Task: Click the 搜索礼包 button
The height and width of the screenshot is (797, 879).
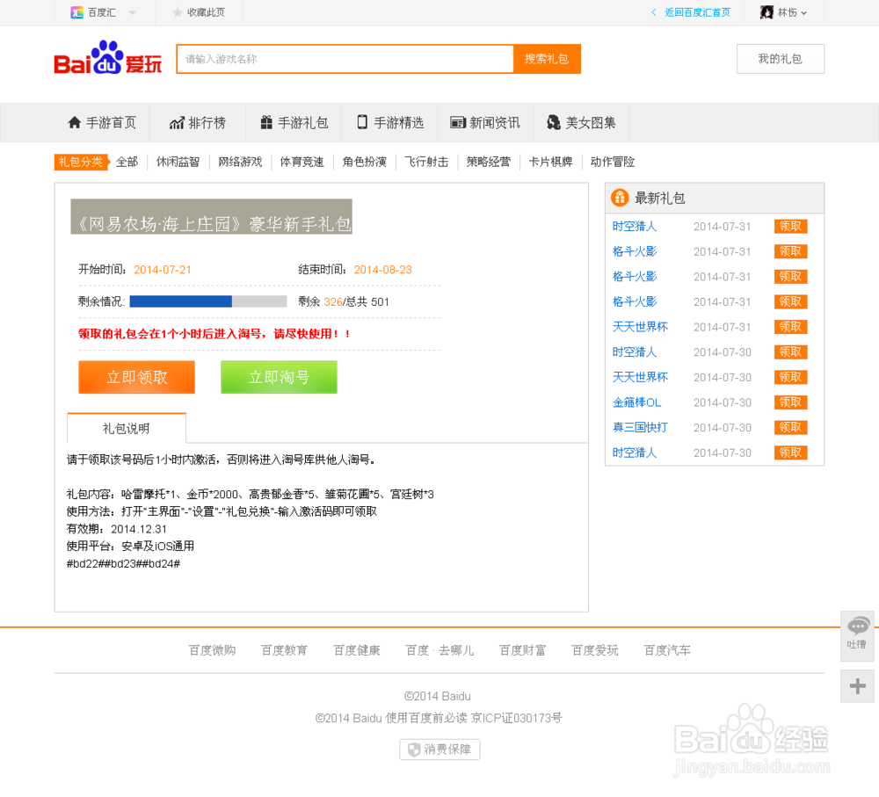Action: click(x=547, y=59)
